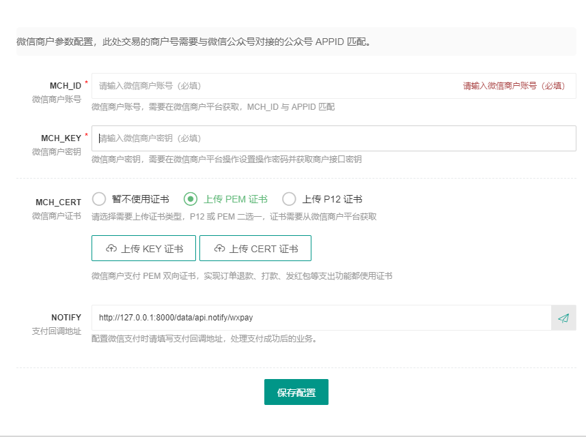Click the top notice about APPID matching
586x437 pixels.
(x=193, y=42)
